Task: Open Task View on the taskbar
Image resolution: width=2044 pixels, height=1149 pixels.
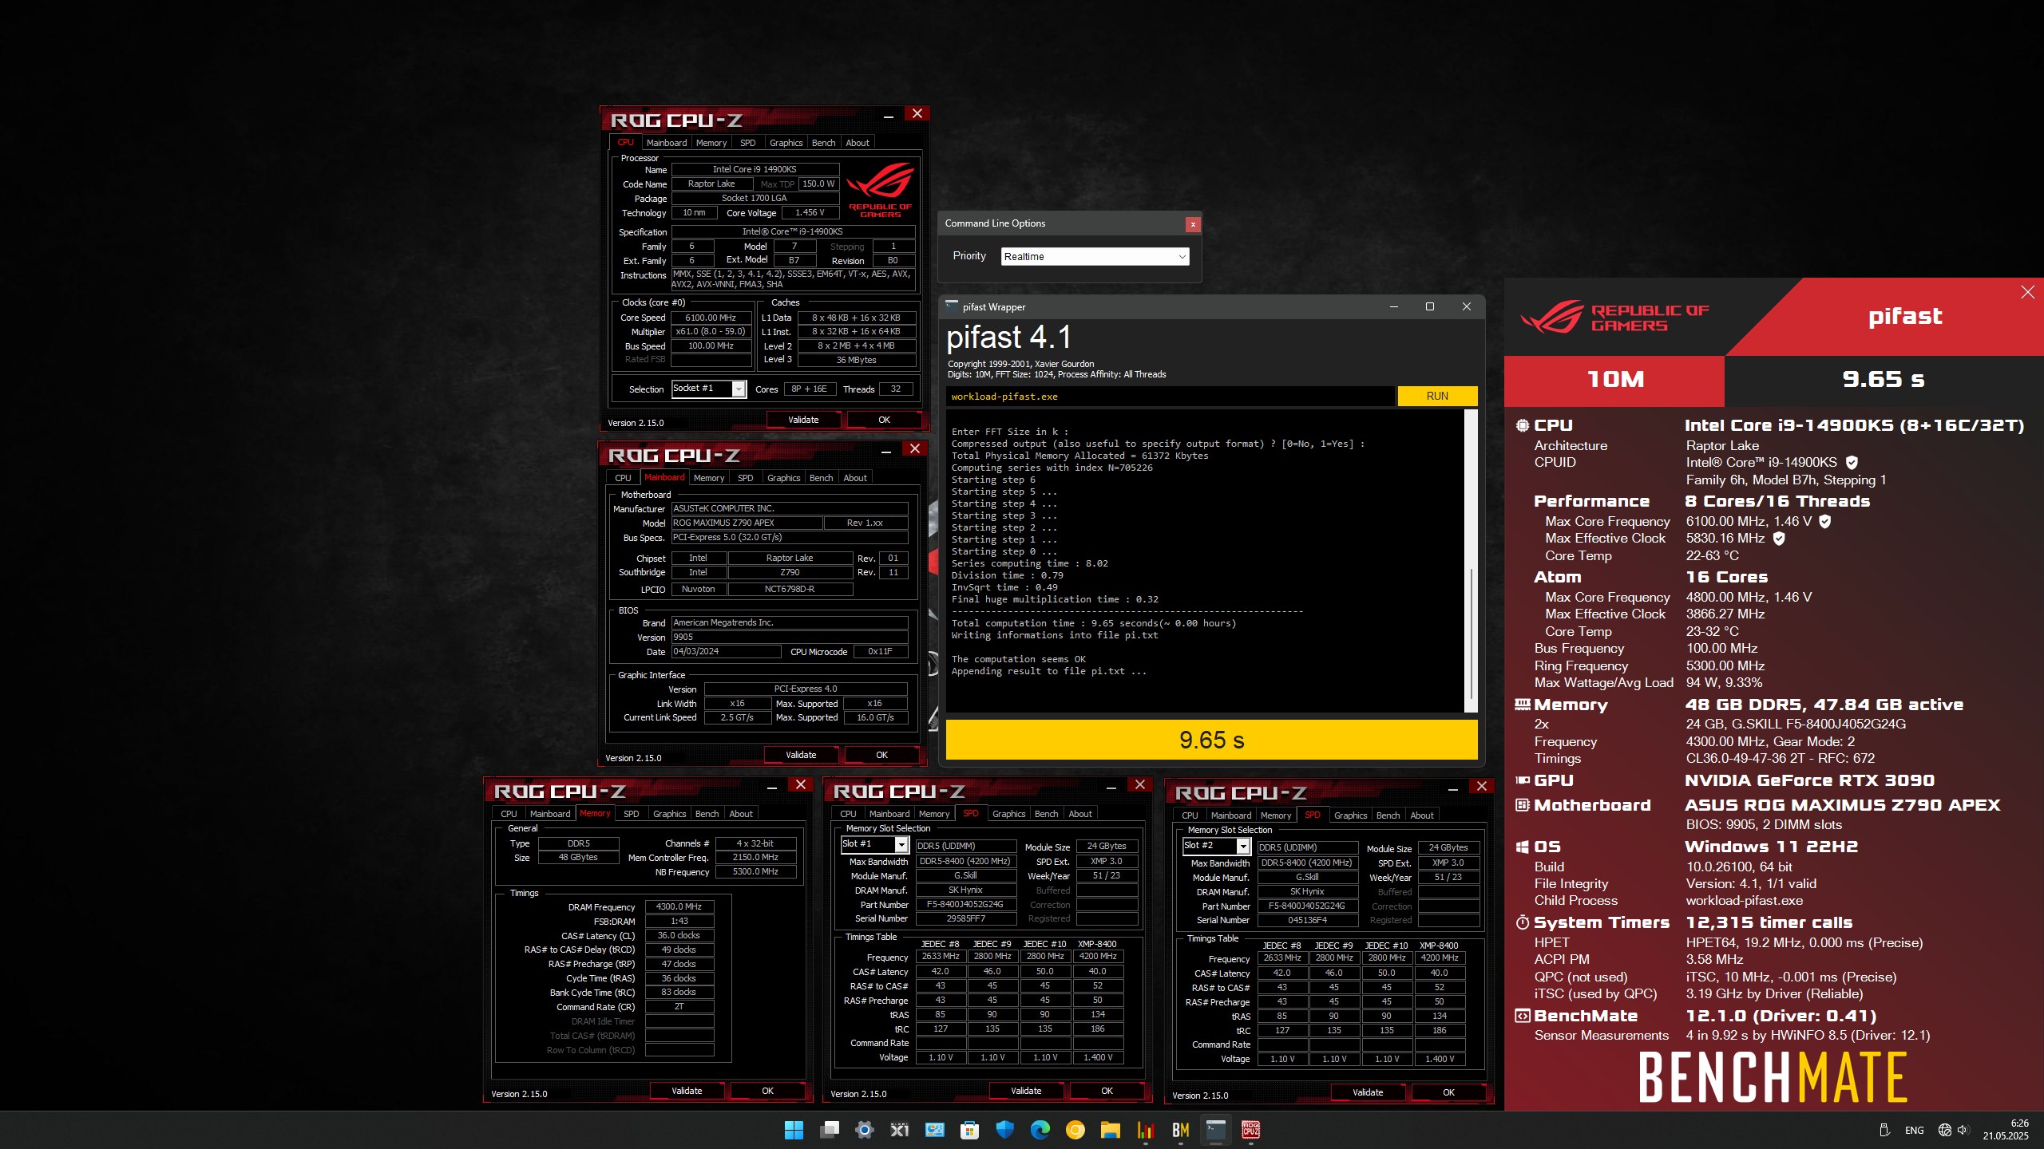Action: [830, 1130]
